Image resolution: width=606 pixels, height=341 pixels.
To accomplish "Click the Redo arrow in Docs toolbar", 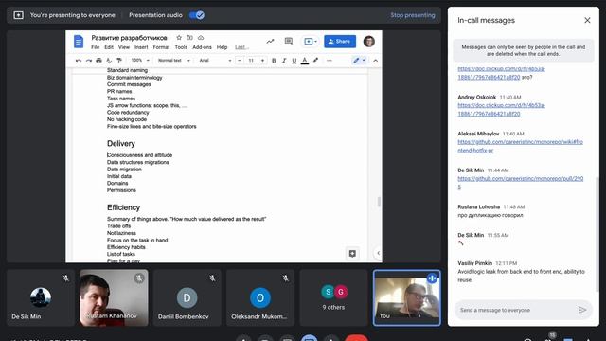I will click(x=88, y=61).
